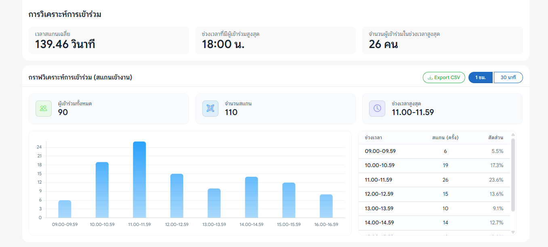Click scan count value 110
The height and width of the screenshot is (247, 548).
pos(231,113)
